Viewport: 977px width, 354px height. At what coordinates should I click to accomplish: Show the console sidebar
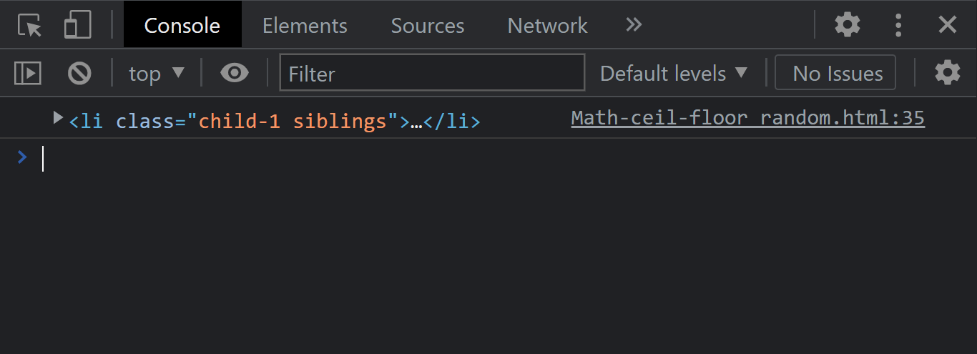click(x=28, y=73)
